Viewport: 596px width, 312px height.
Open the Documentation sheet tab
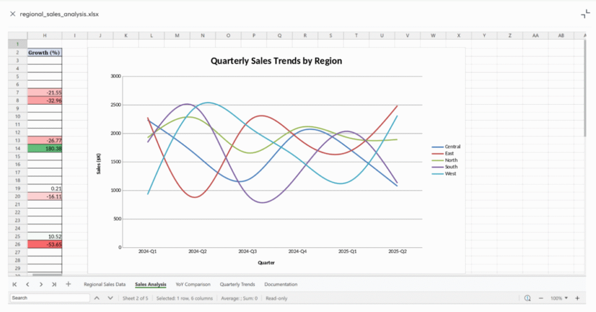(281, 285)
